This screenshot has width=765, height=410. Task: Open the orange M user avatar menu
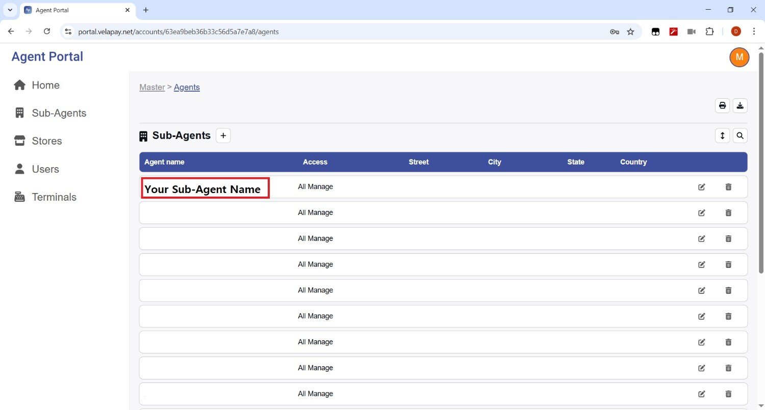[739, 57]
